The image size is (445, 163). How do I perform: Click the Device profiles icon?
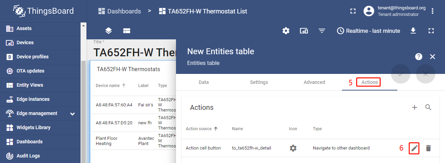[x=10, y=57]
